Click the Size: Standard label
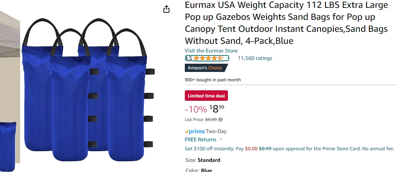Screen dimensions: 397x172 click(203, 160)
